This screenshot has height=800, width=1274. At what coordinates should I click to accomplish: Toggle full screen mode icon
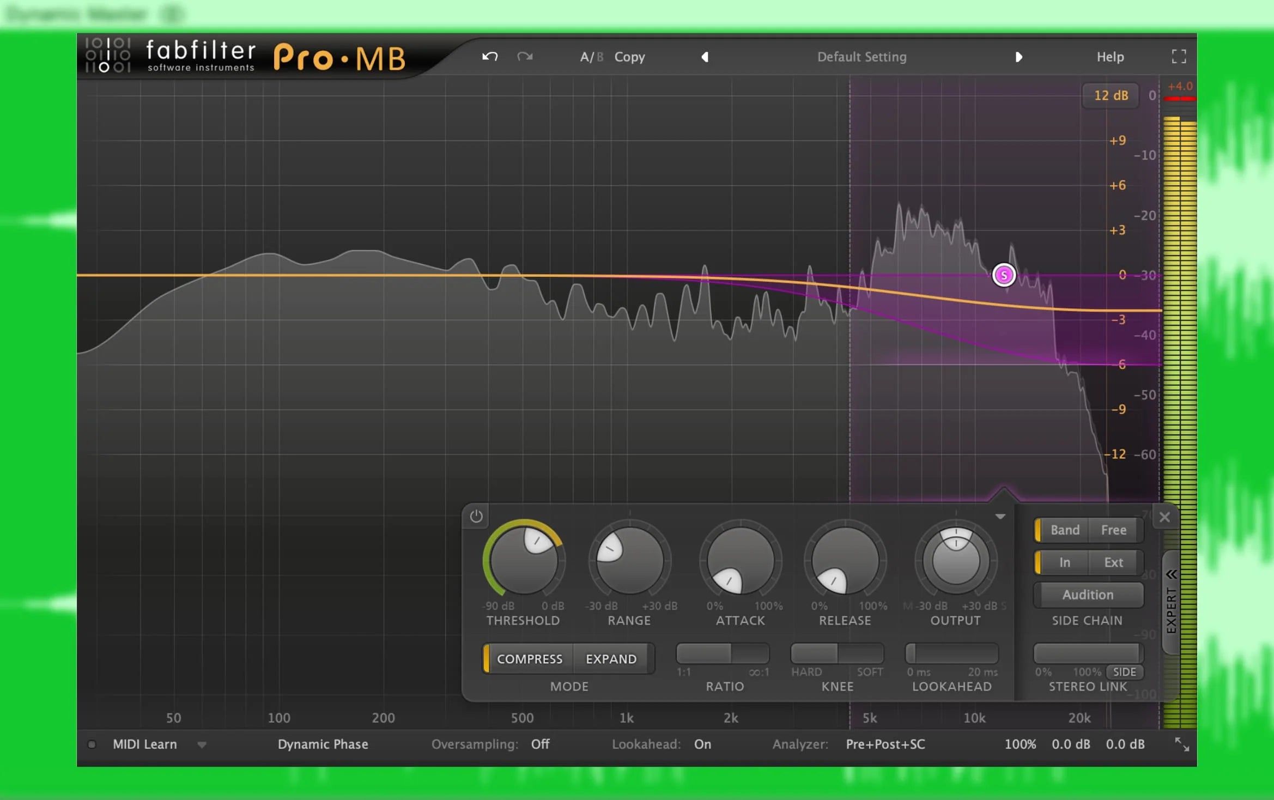point(1179,56)
